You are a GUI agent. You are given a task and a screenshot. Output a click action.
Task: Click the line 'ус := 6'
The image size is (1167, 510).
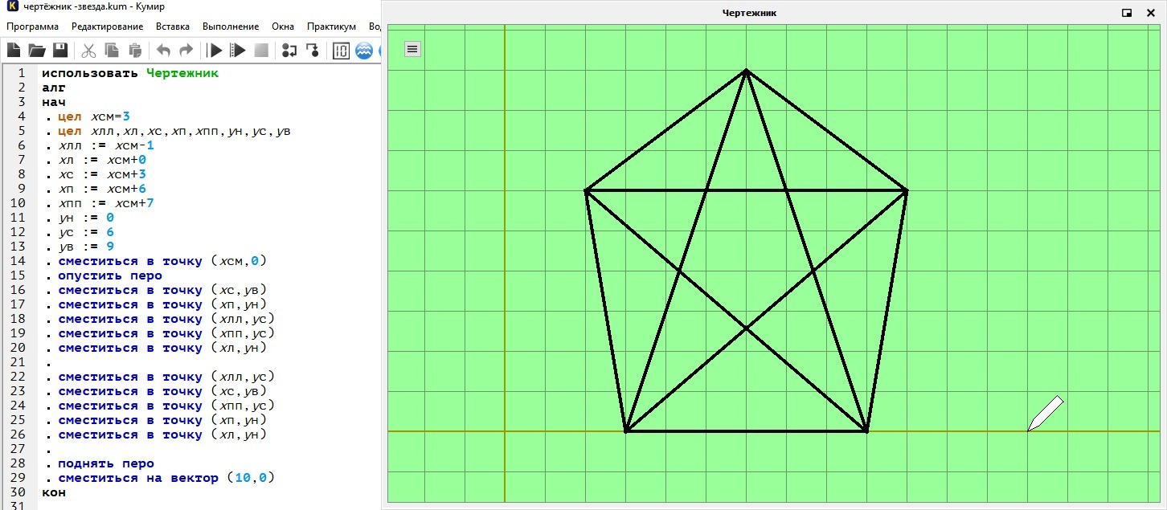tap(86, 232)
